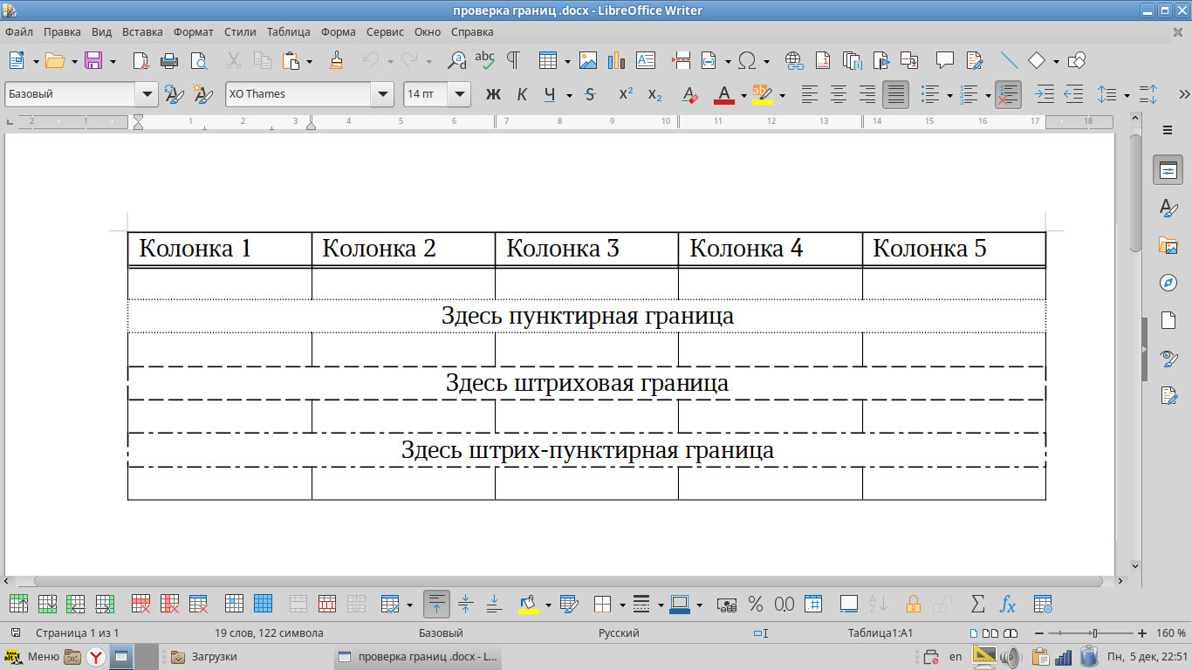
Task: Open the Styles panel in the sidebar
Action: point(1168,208)
